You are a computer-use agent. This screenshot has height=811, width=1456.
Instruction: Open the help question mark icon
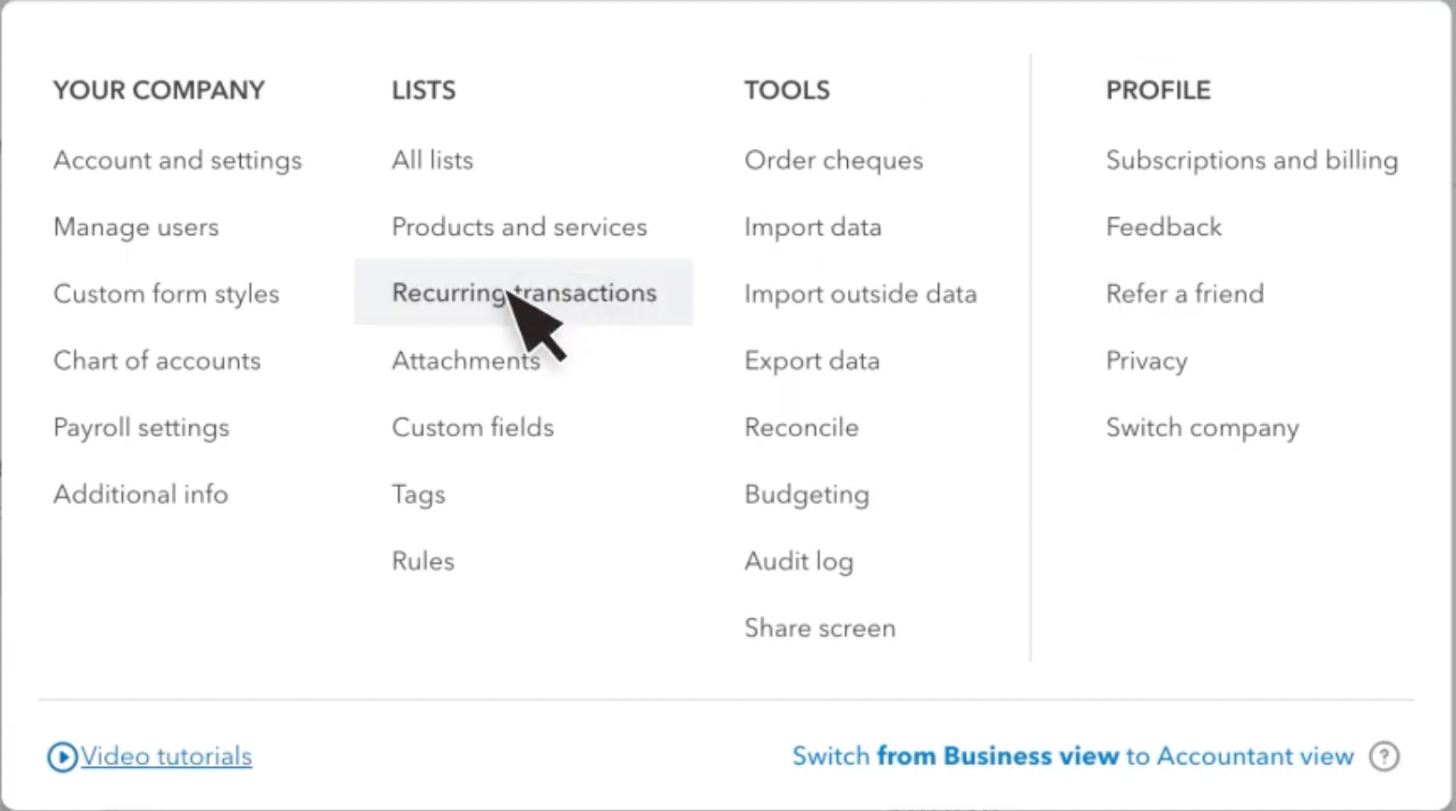click(1384, 756)
